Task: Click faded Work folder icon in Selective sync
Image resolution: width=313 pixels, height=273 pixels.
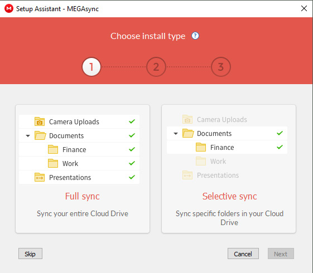Action: coord(201,161)
